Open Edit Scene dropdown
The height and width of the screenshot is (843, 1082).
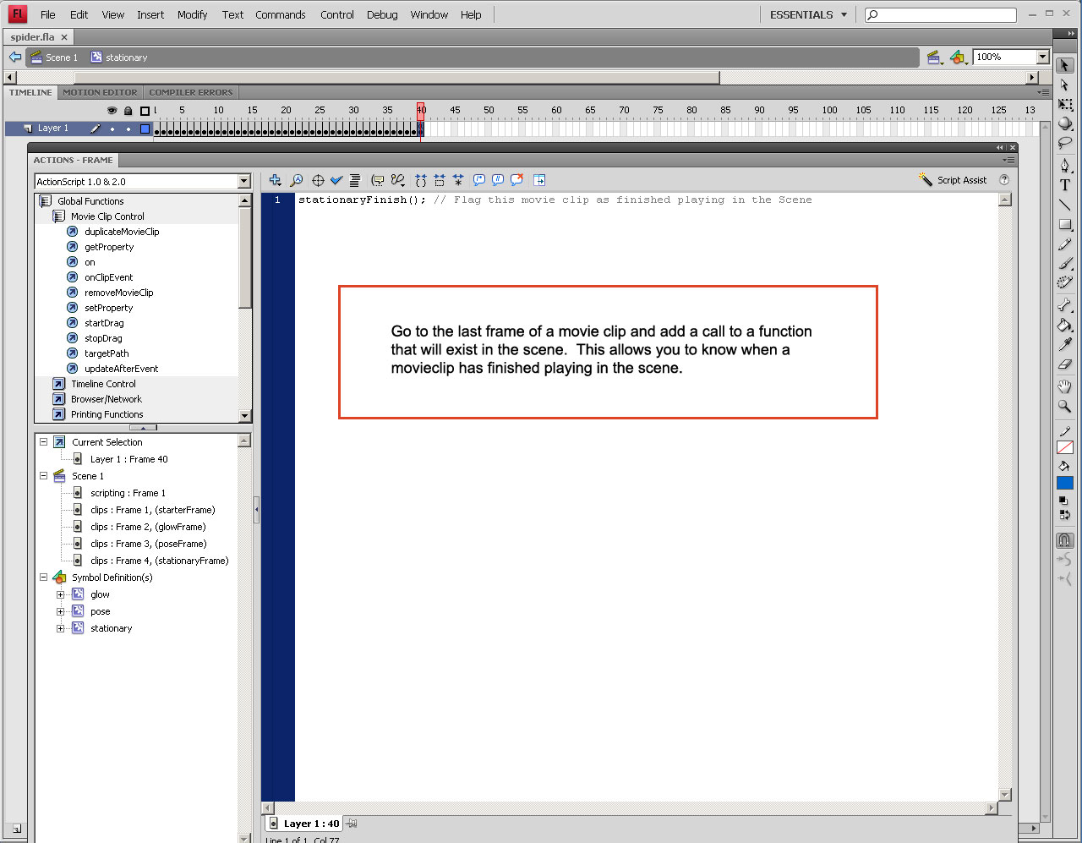point(935,57)
